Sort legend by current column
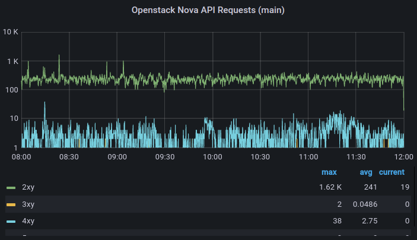 pyautogui.click(x=391, y=172)
